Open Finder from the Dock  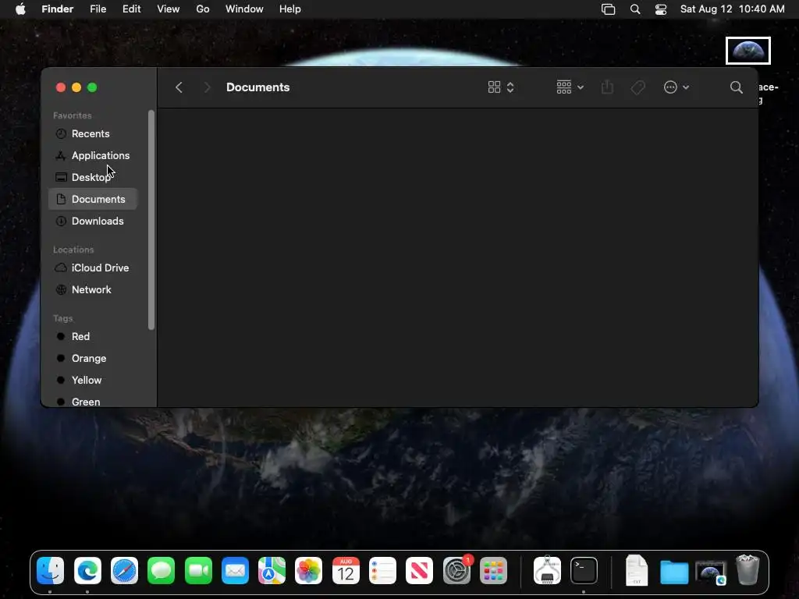click(51, 570)
